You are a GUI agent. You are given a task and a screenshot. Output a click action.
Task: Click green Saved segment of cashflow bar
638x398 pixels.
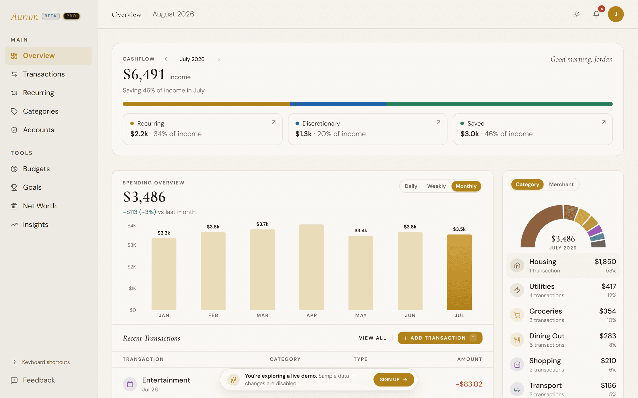coord(499,104)
